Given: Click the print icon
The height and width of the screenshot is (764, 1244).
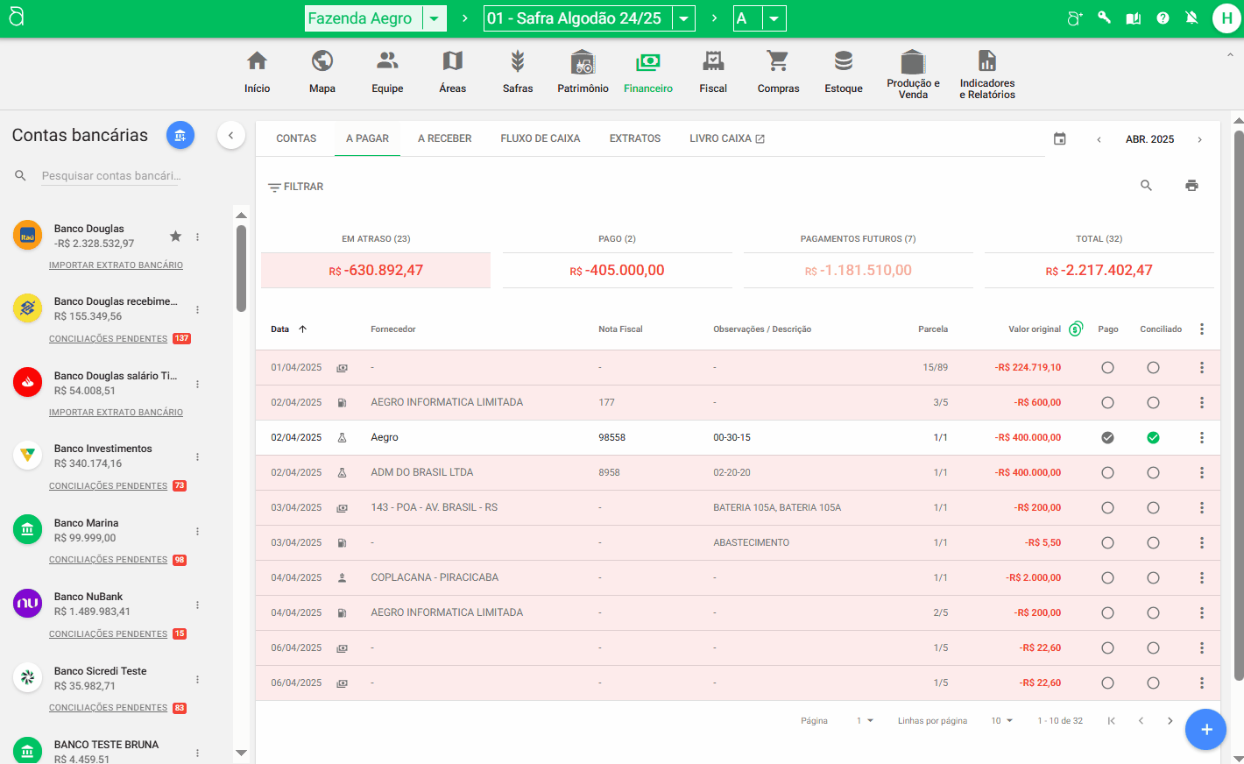Looking at the screenshot, I should [1191, 186].
